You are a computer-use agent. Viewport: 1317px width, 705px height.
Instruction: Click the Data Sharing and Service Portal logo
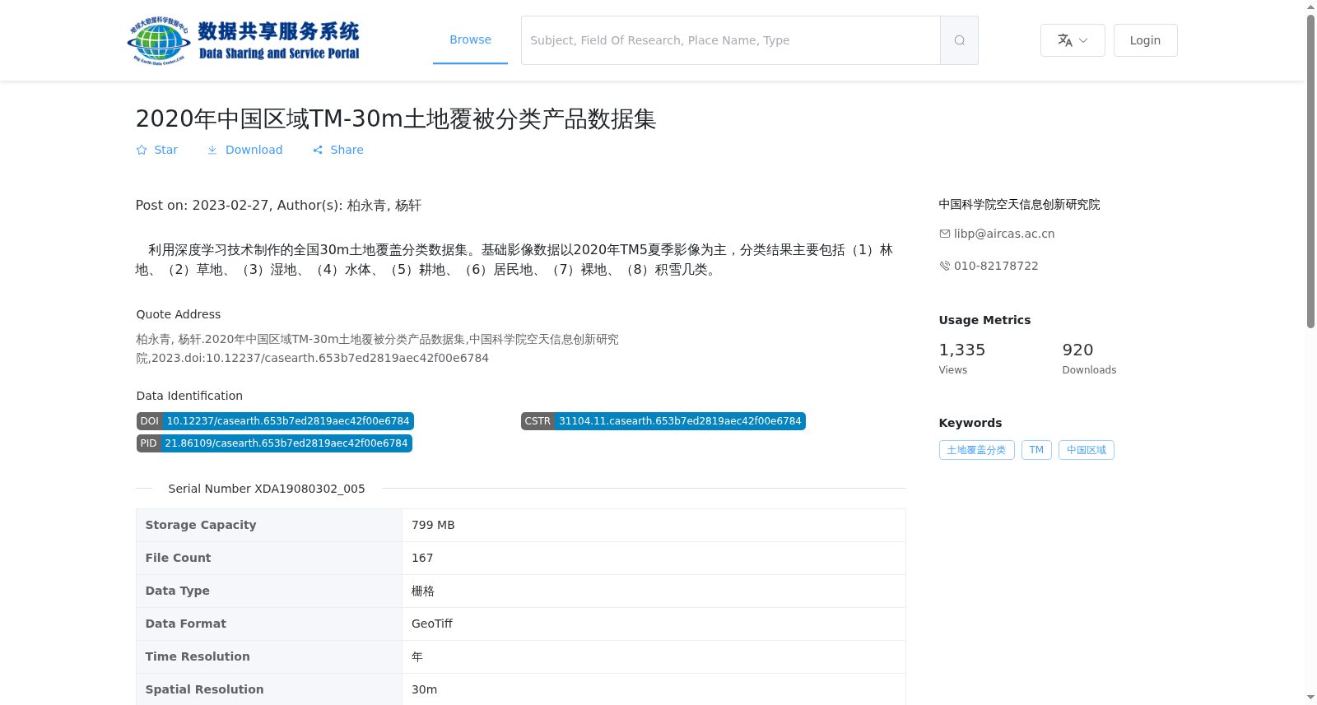coord(244,40)
